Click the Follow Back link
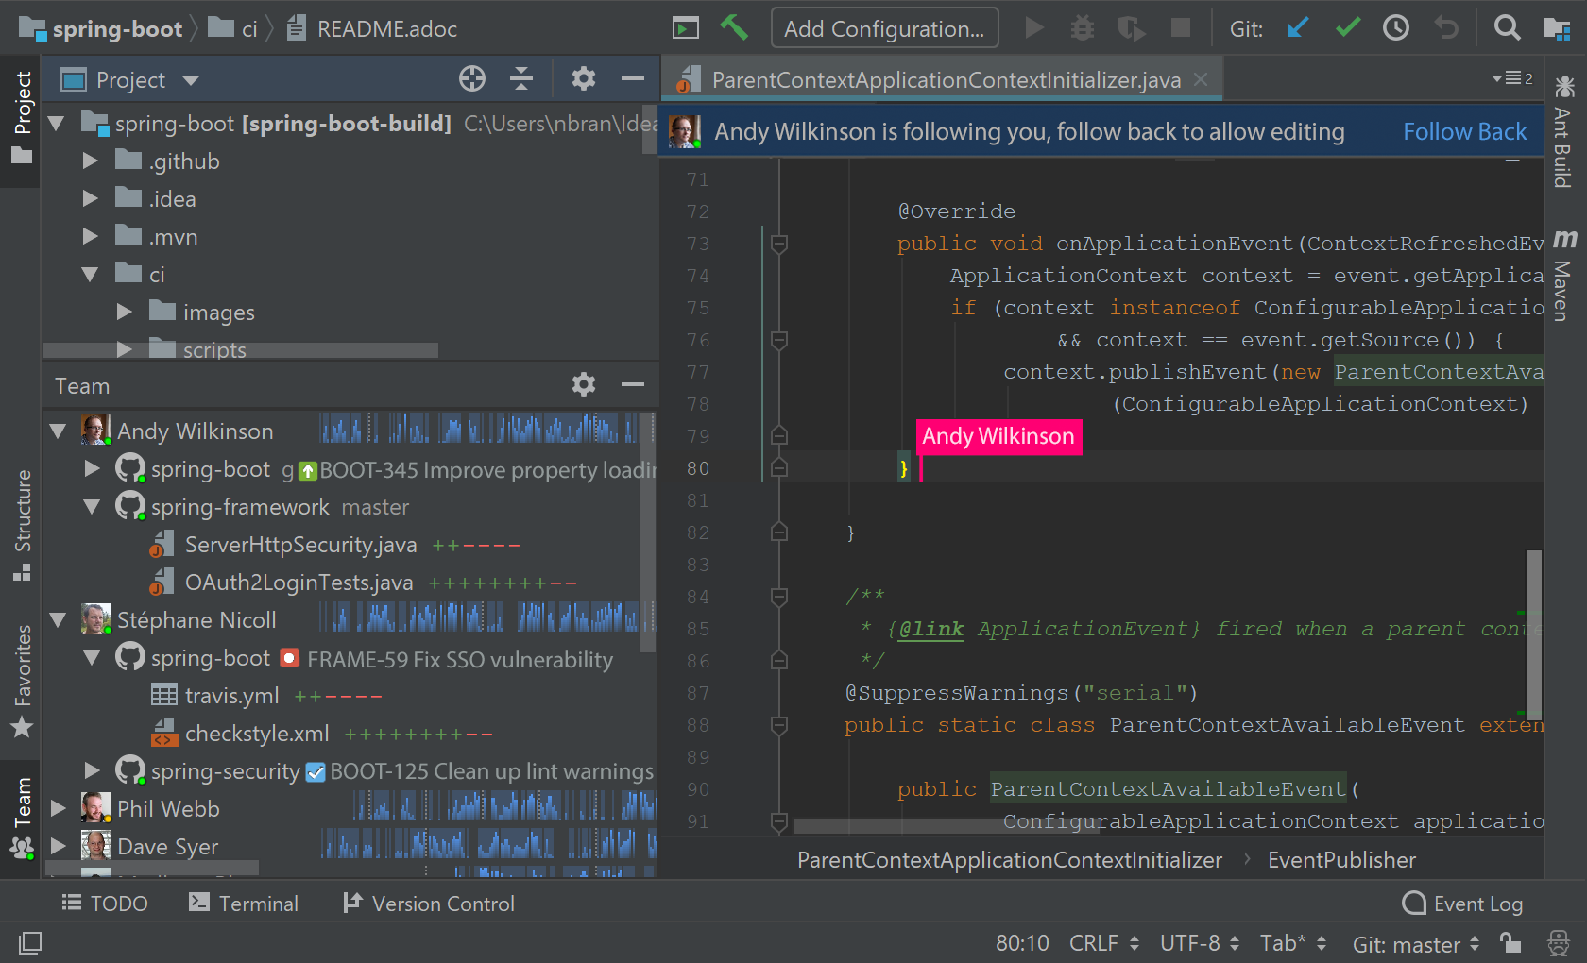The image size is (1587, 963). (1464, 131)
